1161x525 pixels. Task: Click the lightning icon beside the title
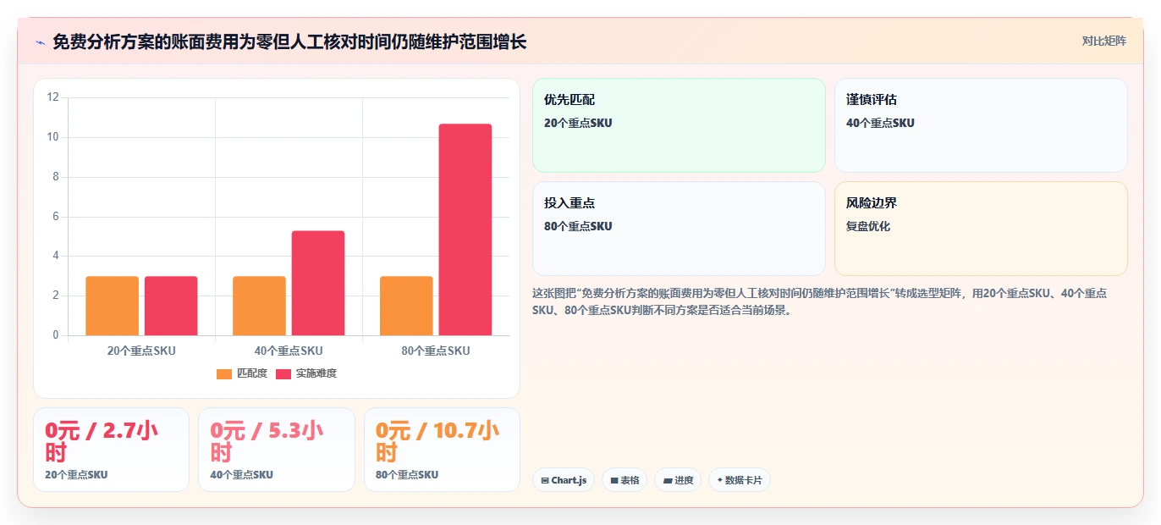tap(40, 42)
